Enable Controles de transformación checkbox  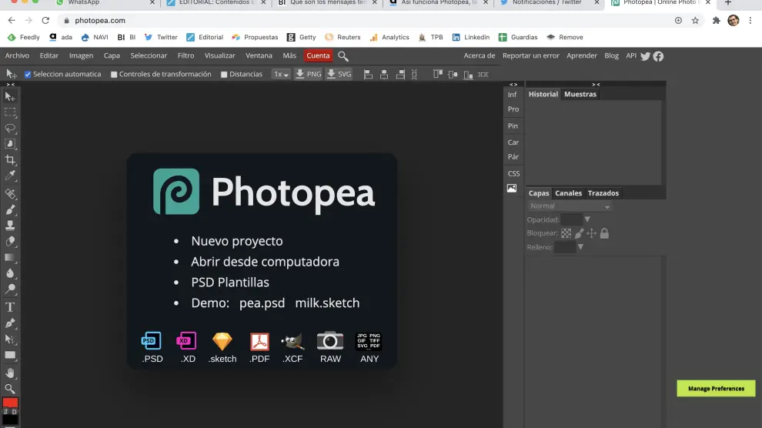[x=114, y=75]
